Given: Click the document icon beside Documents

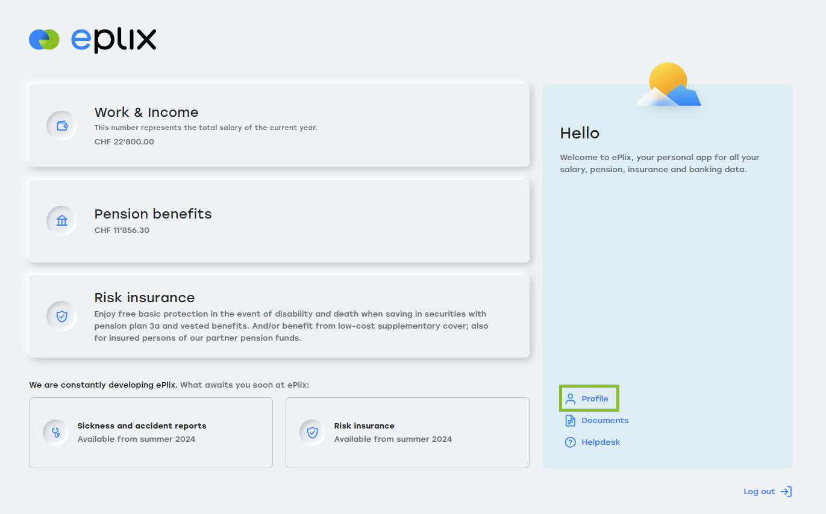Looking at the screenshot, I should [570, 420].
